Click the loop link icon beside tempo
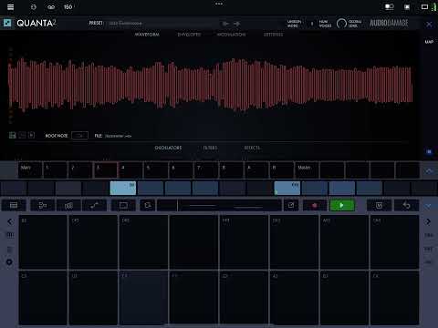The height and width of the screenshot is (328, 438). [51, 6]
